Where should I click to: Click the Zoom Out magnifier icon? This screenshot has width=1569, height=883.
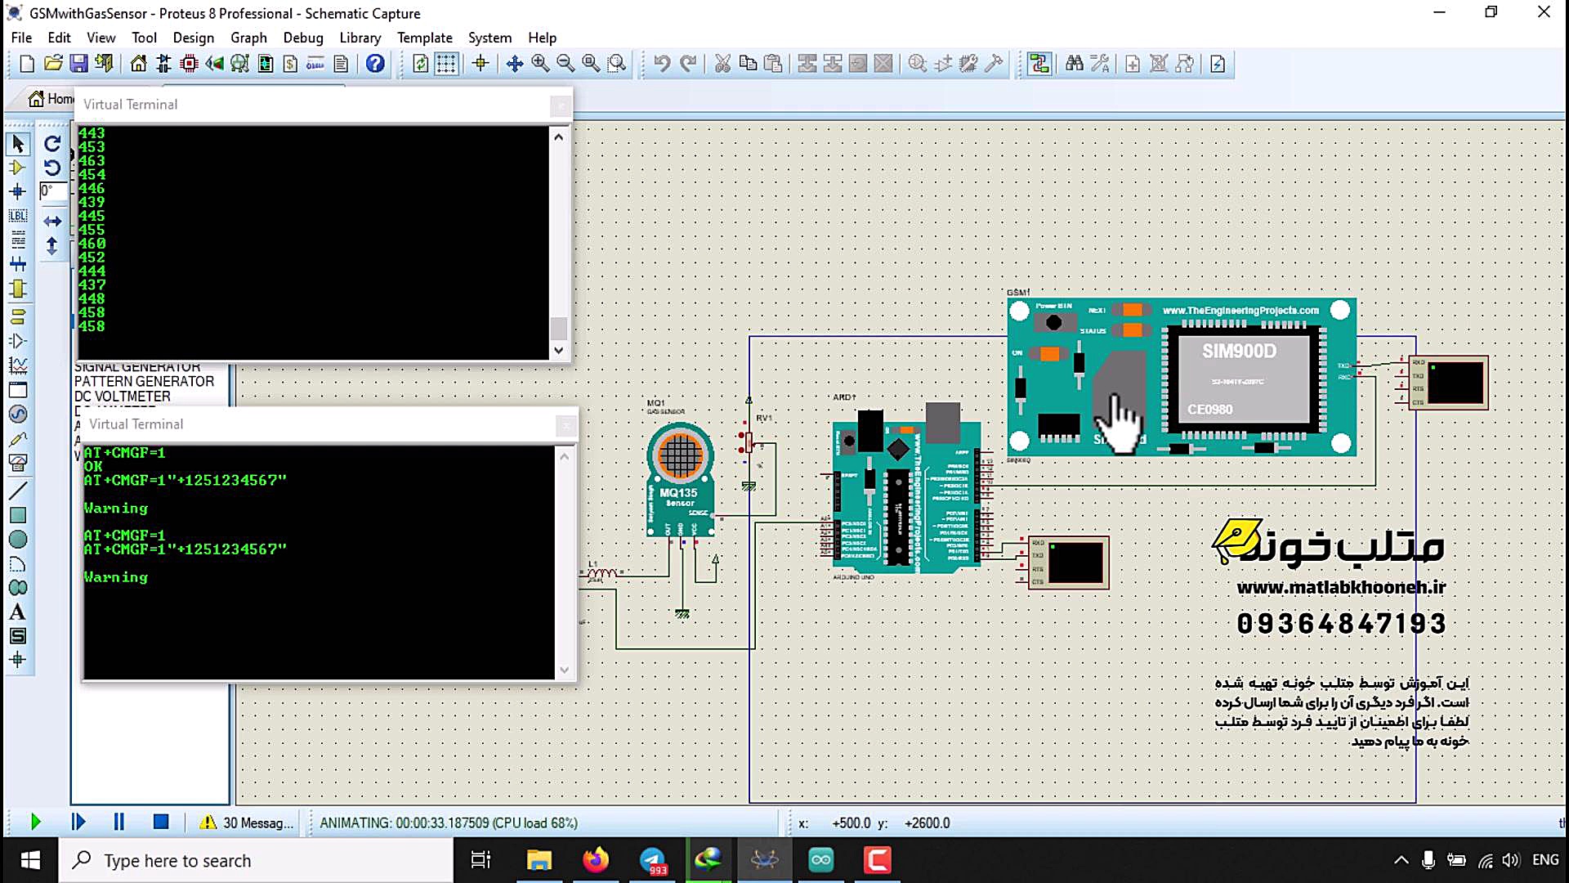(565, 64)
